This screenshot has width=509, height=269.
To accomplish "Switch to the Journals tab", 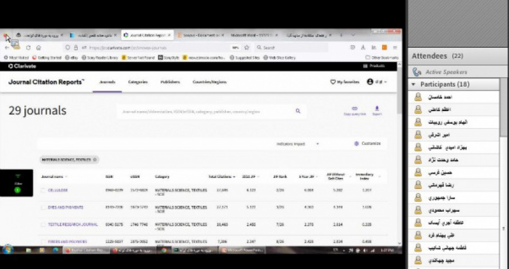I will click(x=107, y=82).
